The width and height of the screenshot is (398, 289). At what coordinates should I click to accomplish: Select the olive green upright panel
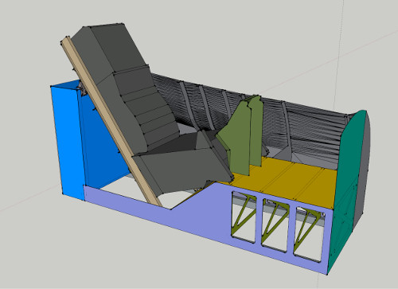pos(241,135)
